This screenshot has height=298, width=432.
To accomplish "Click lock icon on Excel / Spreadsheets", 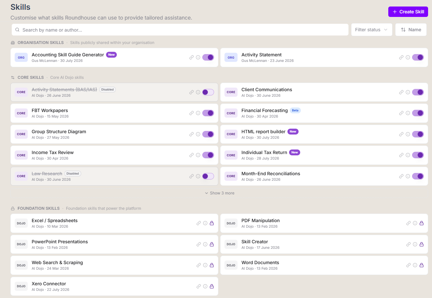I will click(212, 223).
